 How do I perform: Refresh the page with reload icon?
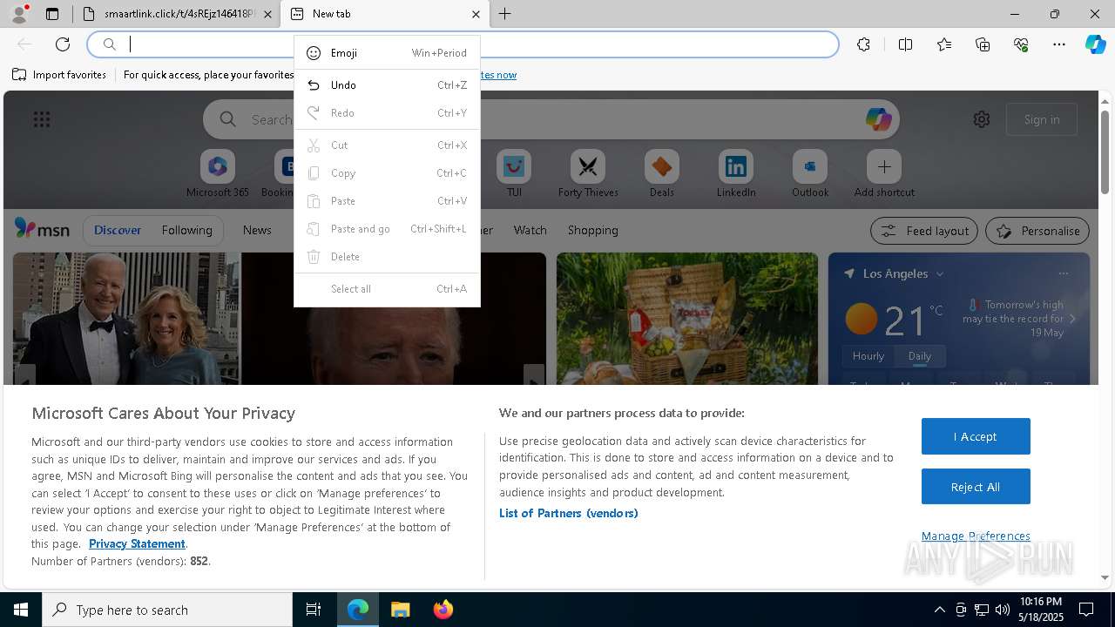[x=63, y=44]
